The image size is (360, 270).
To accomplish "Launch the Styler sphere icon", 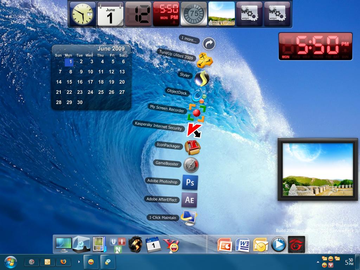I will (202, 78).
